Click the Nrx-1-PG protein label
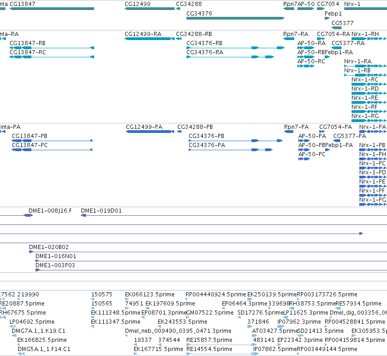Viewport: 387px width, 356px height. click(373, 199)
